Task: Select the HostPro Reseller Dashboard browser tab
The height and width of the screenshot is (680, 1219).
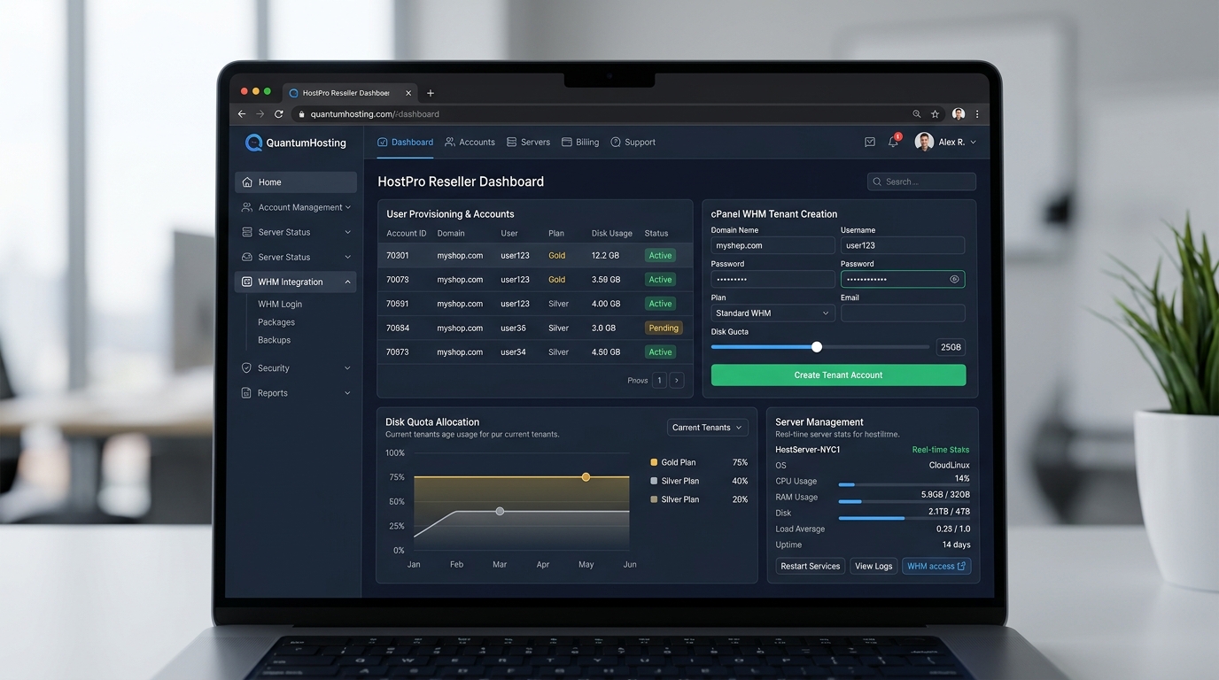Action: pyautogui.click(x=350, y=93)
